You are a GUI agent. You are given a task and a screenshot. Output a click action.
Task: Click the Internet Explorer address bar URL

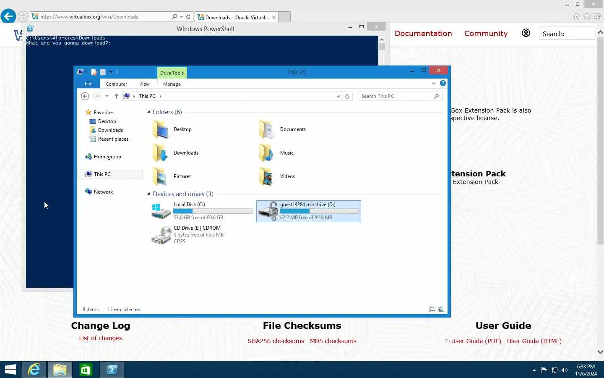click(89, 17)
